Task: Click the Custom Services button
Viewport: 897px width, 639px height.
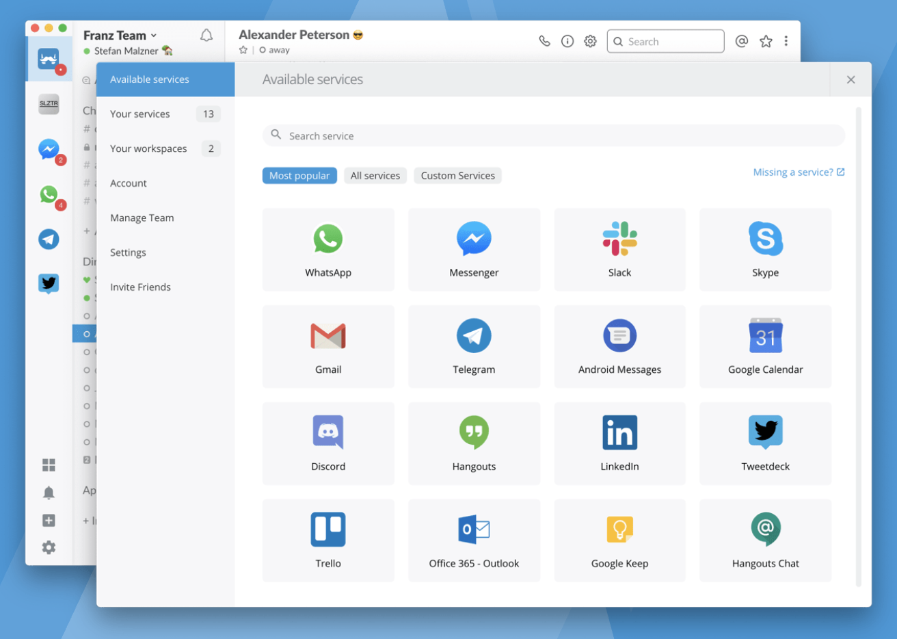Action: [458, 176]
